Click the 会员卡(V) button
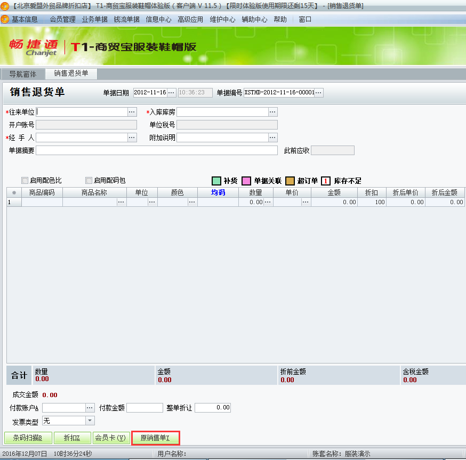 coord(111,438)
